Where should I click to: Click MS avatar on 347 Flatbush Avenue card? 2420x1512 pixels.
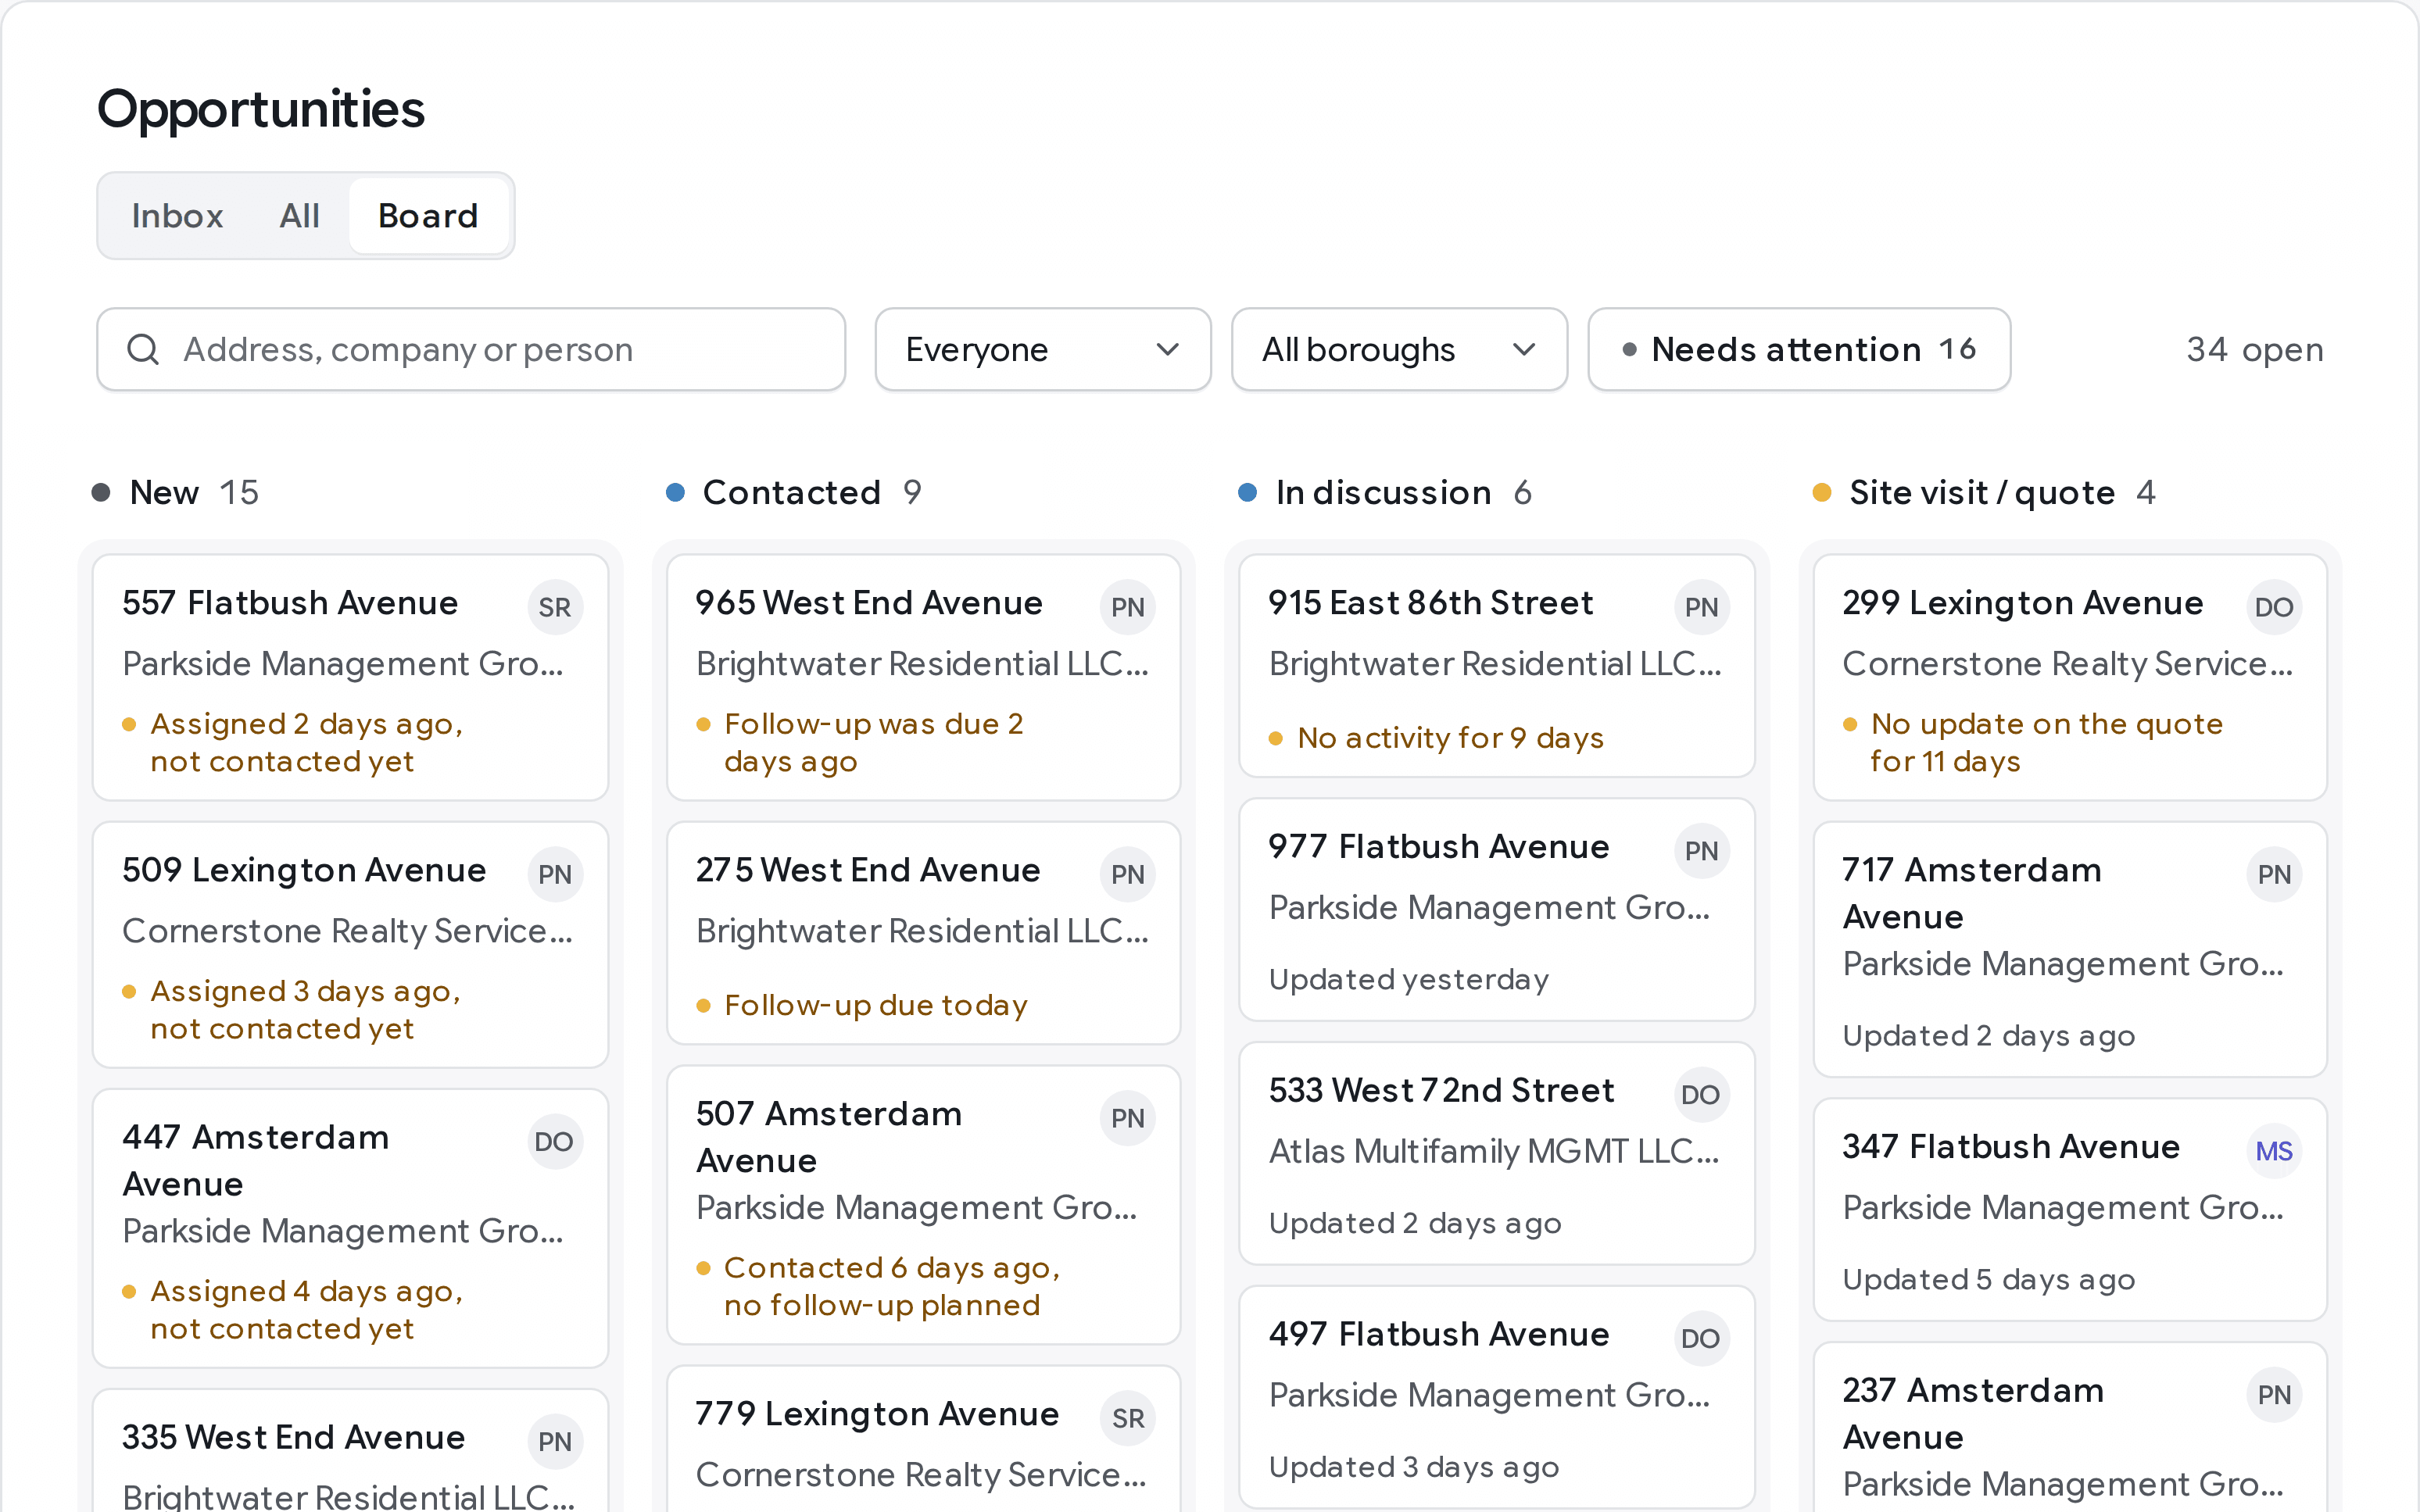[2274, 1151]
